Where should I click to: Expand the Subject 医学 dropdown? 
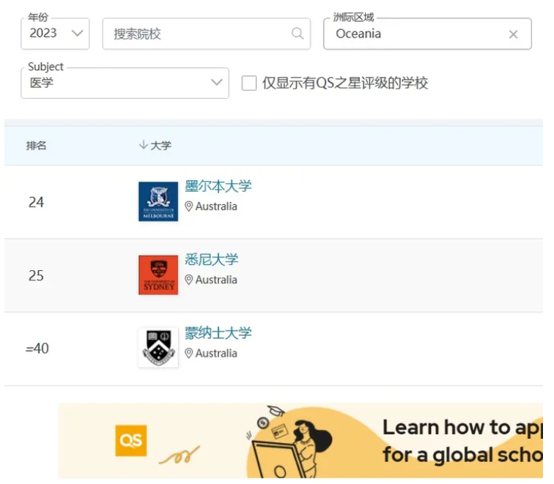[125, 83]
